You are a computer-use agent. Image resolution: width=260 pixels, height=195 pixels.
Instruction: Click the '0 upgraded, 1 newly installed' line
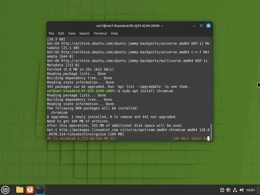click(x=112, y=117)
